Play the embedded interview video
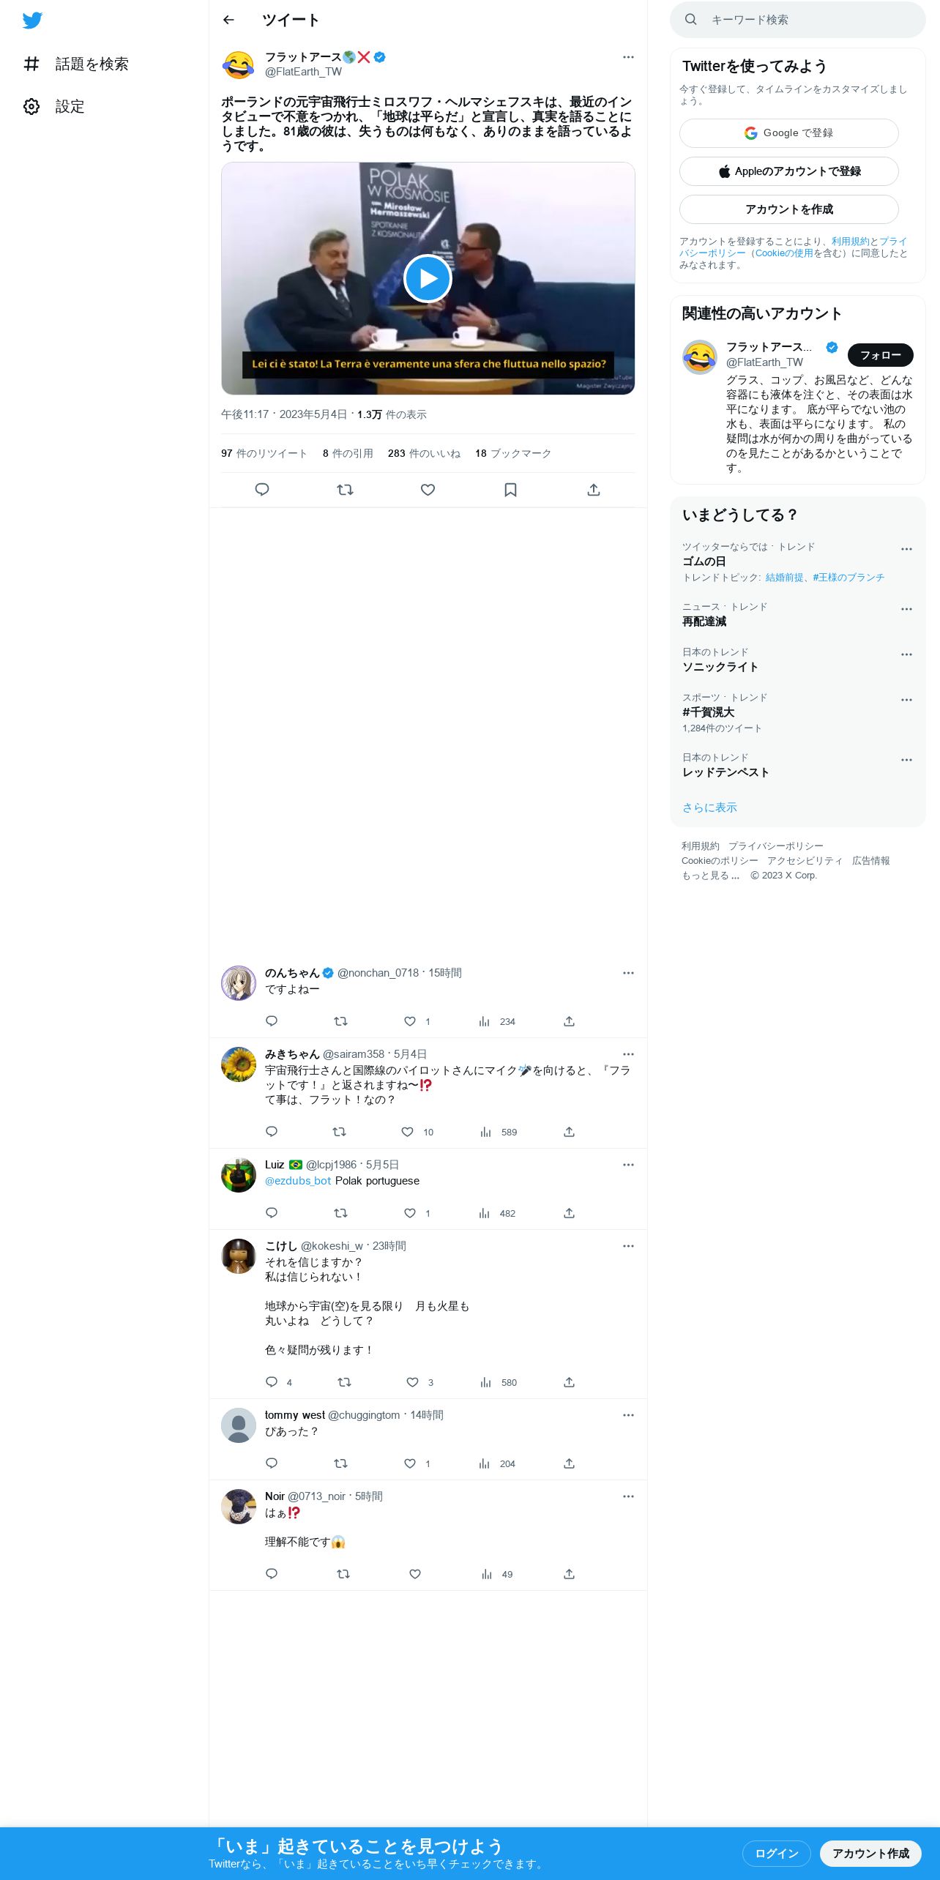 [428, 278]
